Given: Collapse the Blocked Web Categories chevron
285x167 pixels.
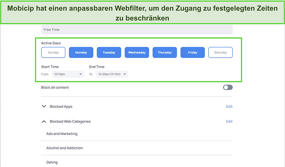Looking at the screenshot, I should [44, 121].
